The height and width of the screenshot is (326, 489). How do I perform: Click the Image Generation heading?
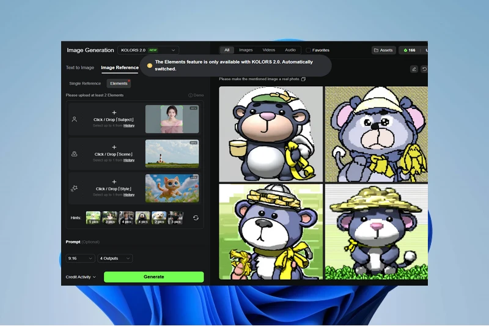tap(90, 50)
